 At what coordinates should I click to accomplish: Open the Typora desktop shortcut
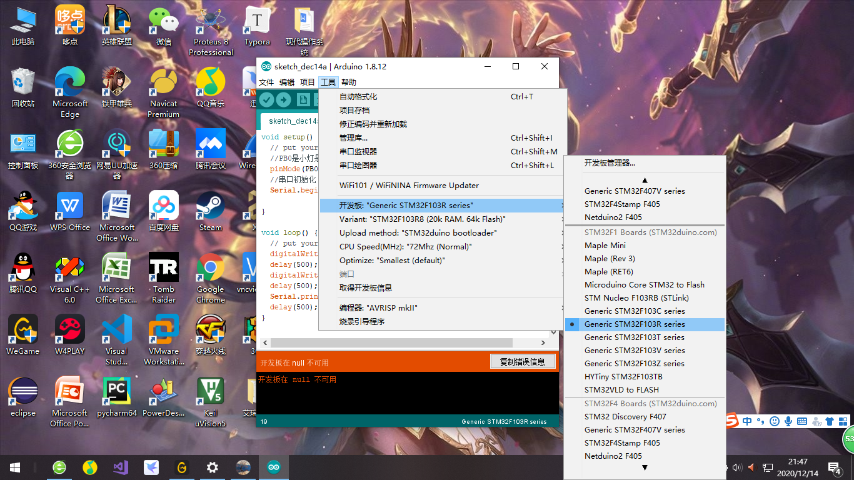pyautogui.click(x=257, y=27)
